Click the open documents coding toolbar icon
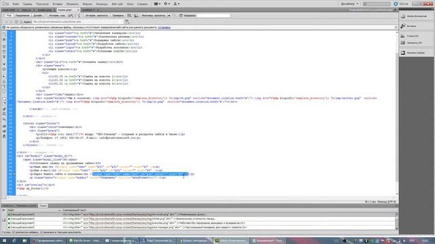 click(4, 35)
